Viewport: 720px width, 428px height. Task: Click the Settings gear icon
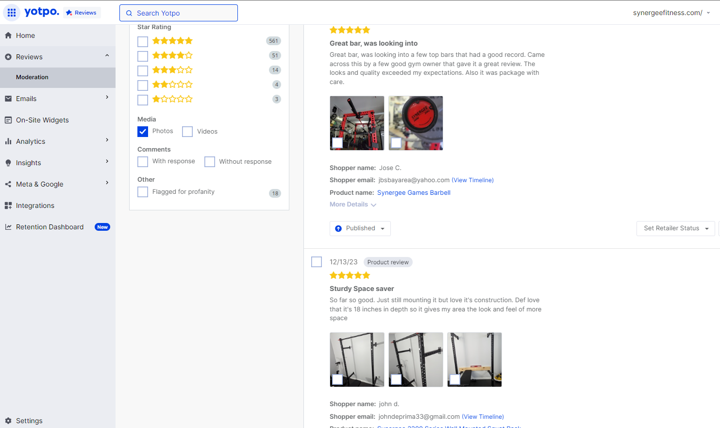tap(8, 421)
